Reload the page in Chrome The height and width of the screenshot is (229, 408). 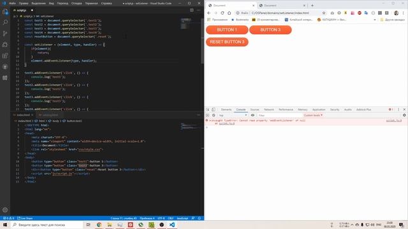point(222,13)
